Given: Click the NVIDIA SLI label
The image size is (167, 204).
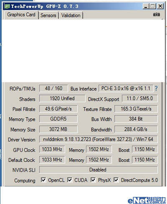Looking at the screenshot, I should click(24, 170).
